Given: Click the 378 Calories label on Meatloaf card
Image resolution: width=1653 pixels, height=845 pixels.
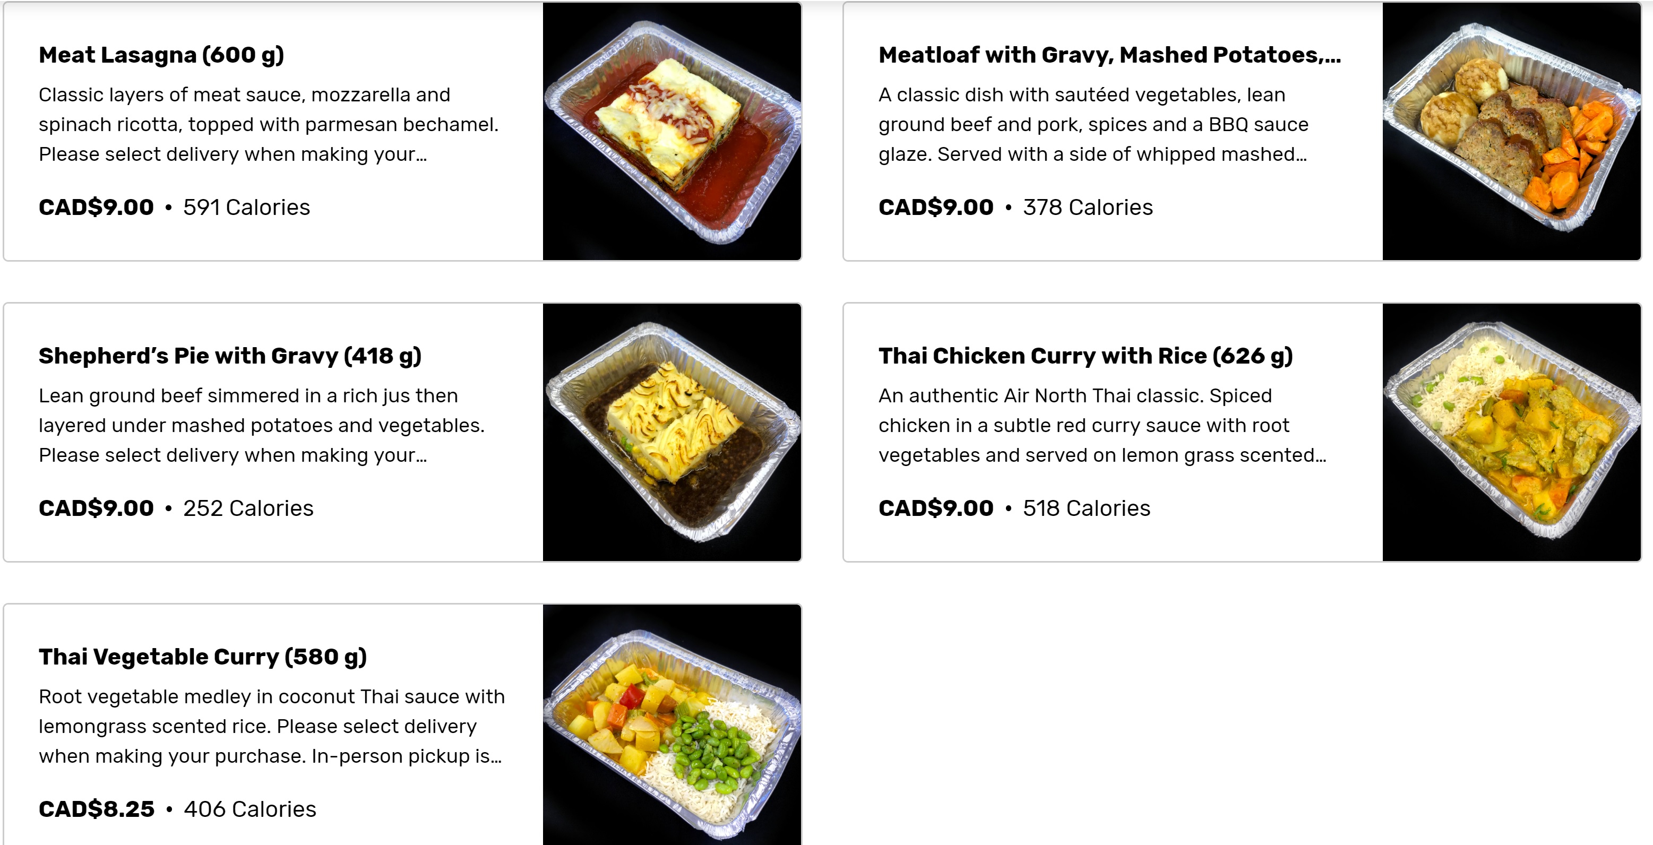Looking at the screenshot, I should pos(1088,207).
